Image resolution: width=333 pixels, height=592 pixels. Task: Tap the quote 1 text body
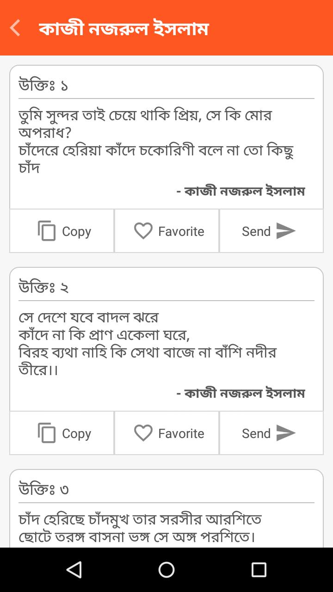pos(156,141)
